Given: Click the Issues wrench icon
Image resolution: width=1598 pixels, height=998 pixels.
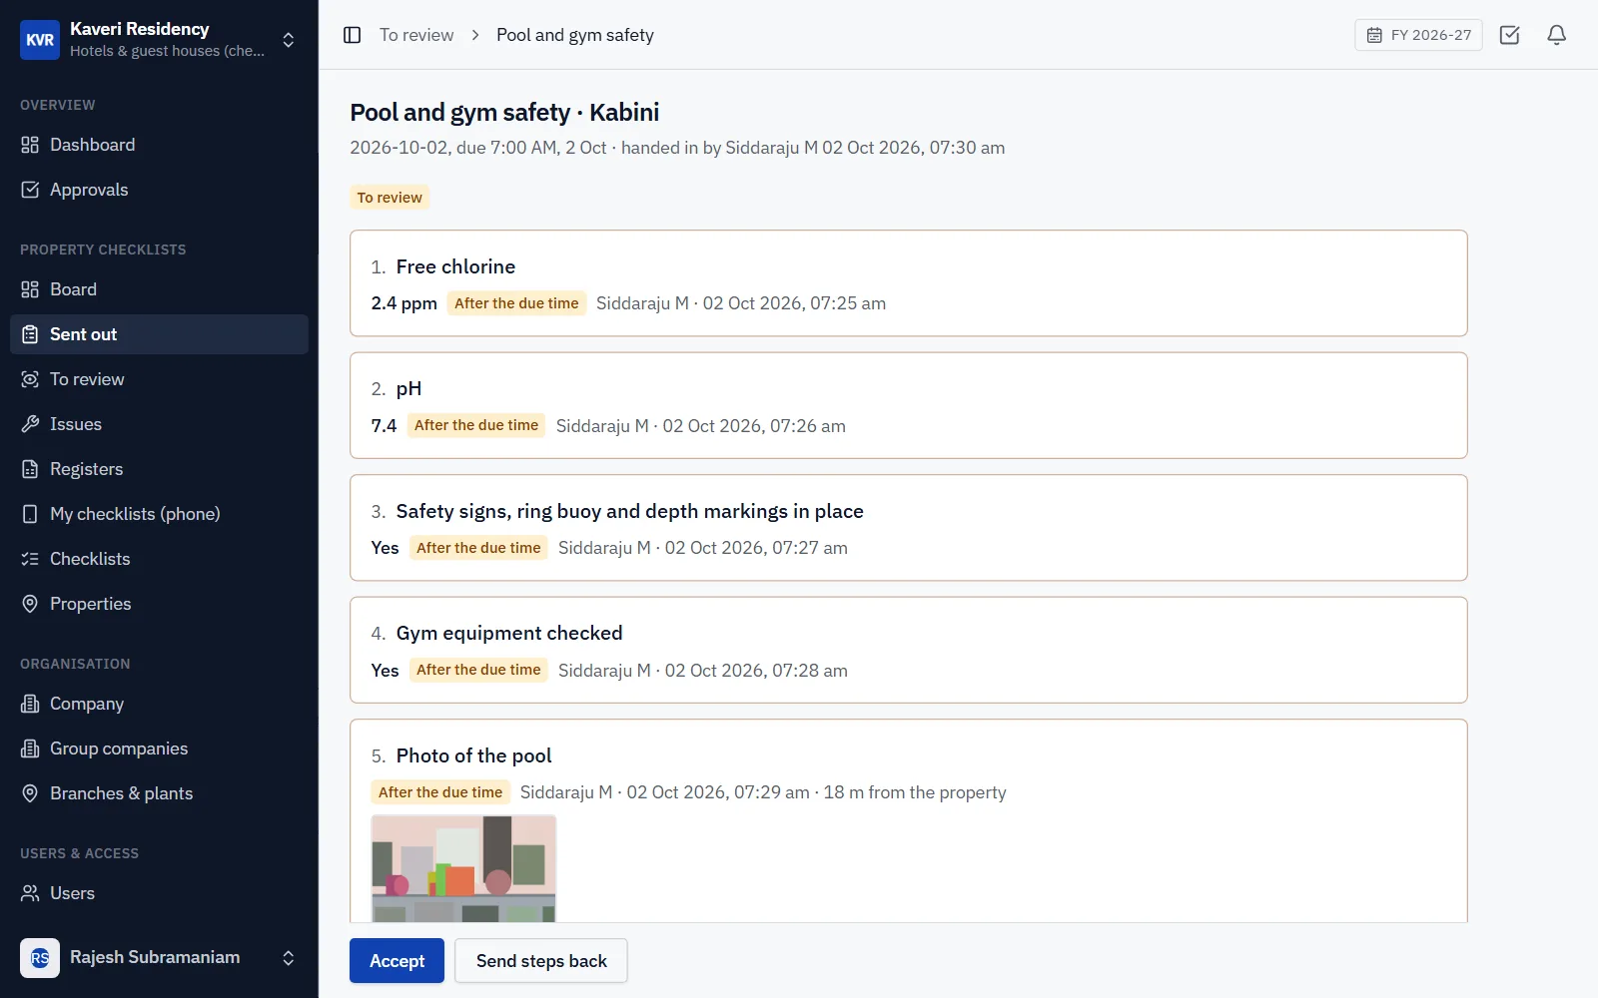Looking at the screenshot, I should (x=30, y=424).
